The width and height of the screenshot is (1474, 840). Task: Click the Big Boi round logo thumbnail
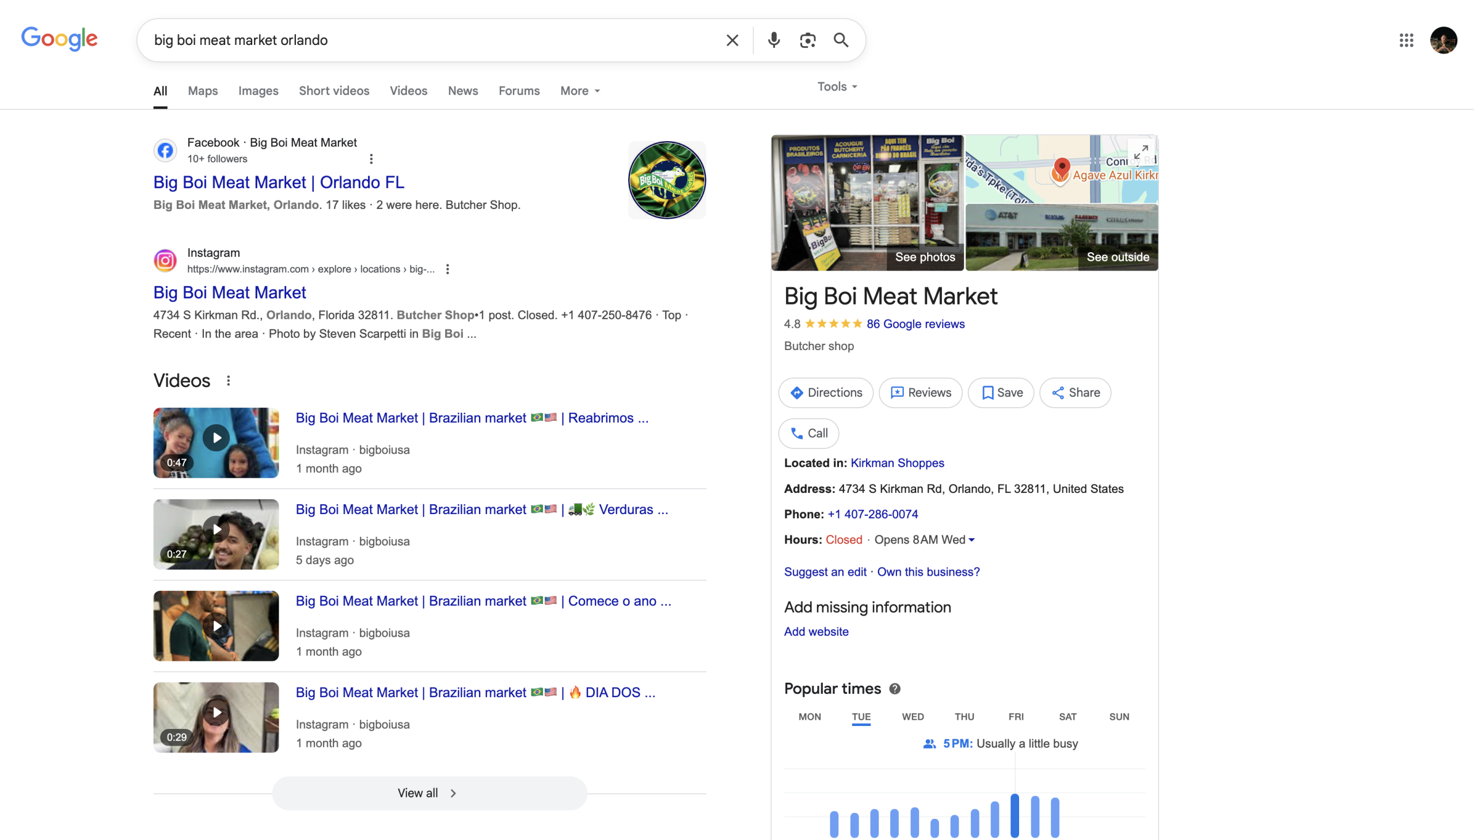667,180
